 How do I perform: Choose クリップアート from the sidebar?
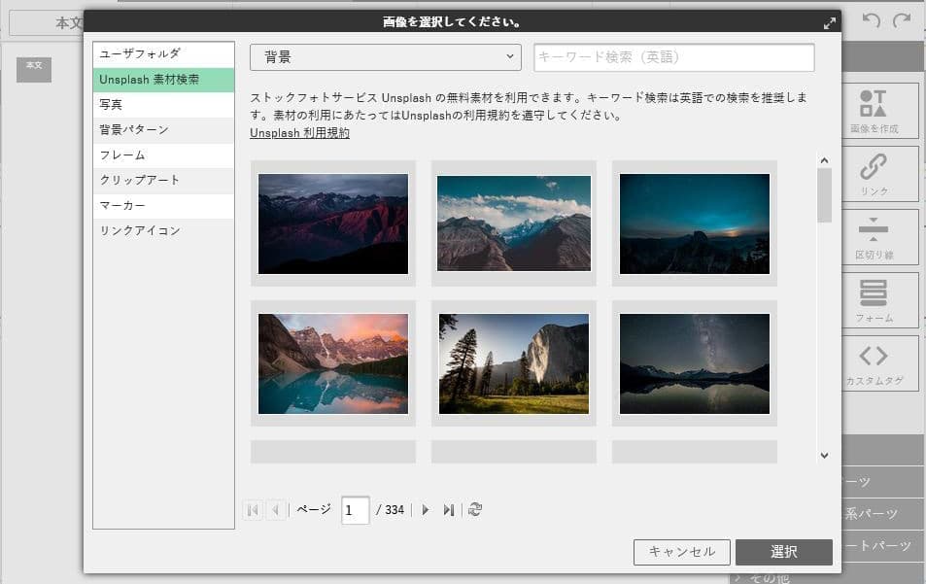pyautogui.click(x=163, y=181)
